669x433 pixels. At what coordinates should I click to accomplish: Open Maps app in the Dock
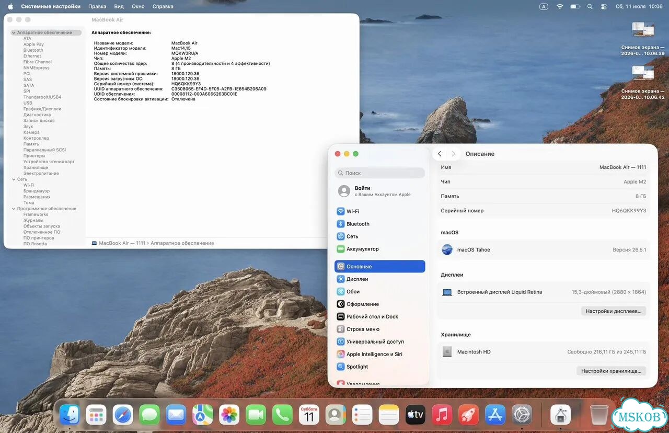click(x=203, y=415)
